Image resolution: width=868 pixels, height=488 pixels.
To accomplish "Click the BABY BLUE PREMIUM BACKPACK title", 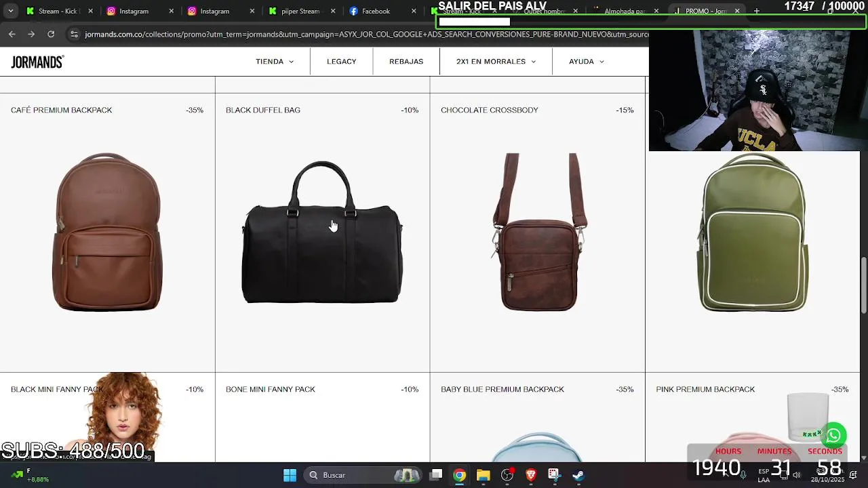I will click(x=502, y=389).
